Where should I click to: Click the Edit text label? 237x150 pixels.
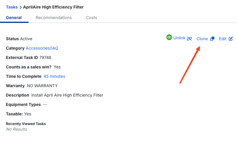point(222,39)
